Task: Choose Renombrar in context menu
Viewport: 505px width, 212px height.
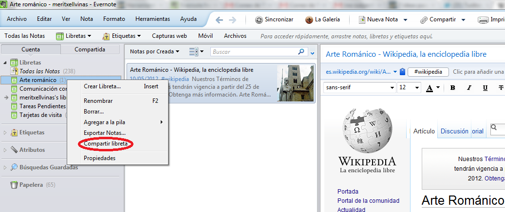Action: click(x=117, y=101)
